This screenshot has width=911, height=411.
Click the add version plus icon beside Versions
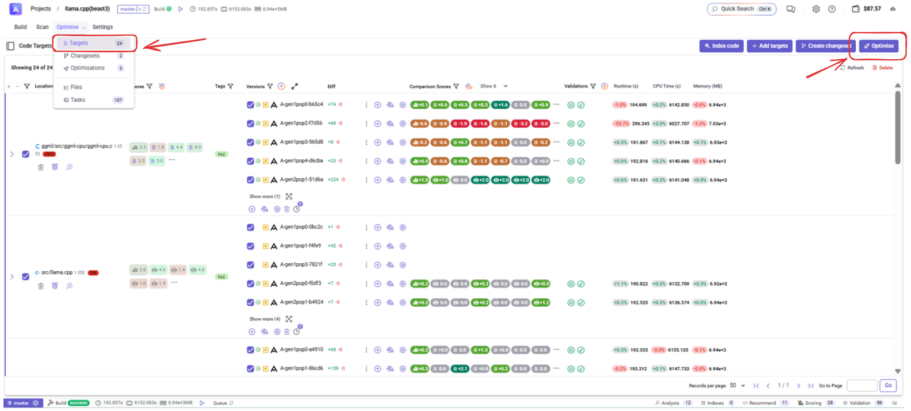tap(281, 86)
